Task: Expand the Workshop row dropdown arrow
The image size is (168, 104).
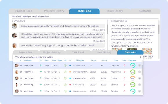Action: [139, 91]
